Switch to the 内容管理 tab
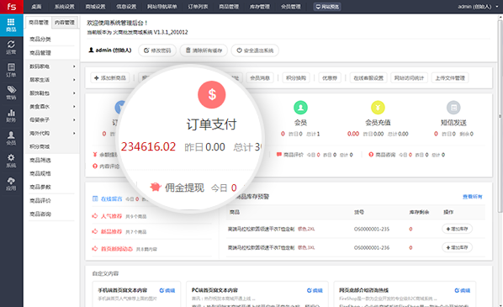 pyautogui.click(x=65, y=23)
